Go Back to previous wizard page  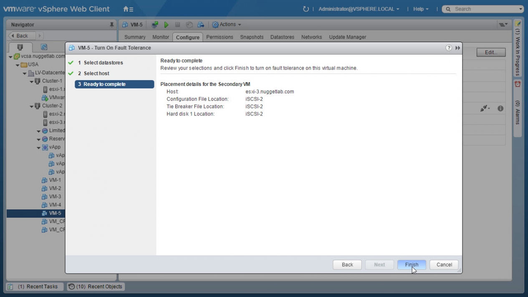click(347, 264)
